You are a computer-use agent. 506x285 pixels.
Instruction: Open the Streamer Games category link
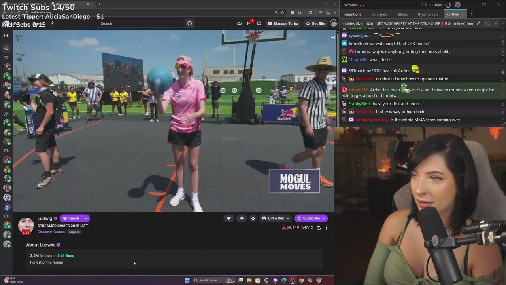(x=51, y=232)
